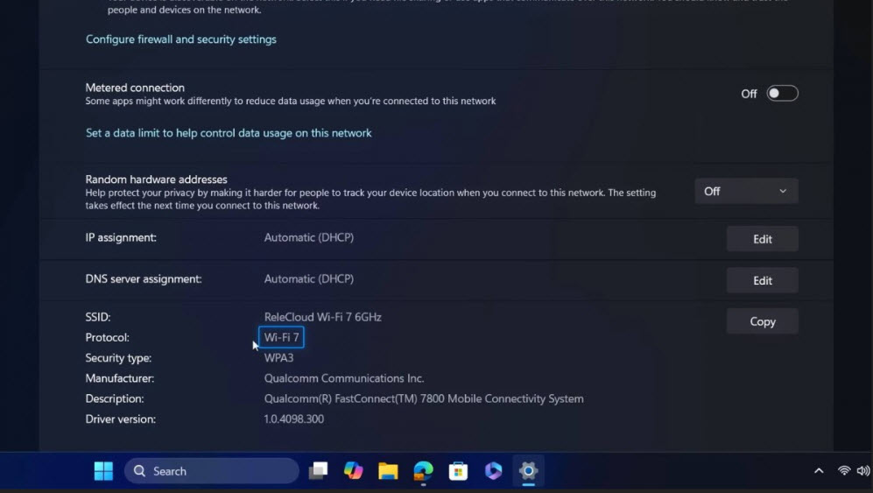Open the purple Microsoft 365 taskbar app
This screenshot has height=493, width=873.
[493, 471]
